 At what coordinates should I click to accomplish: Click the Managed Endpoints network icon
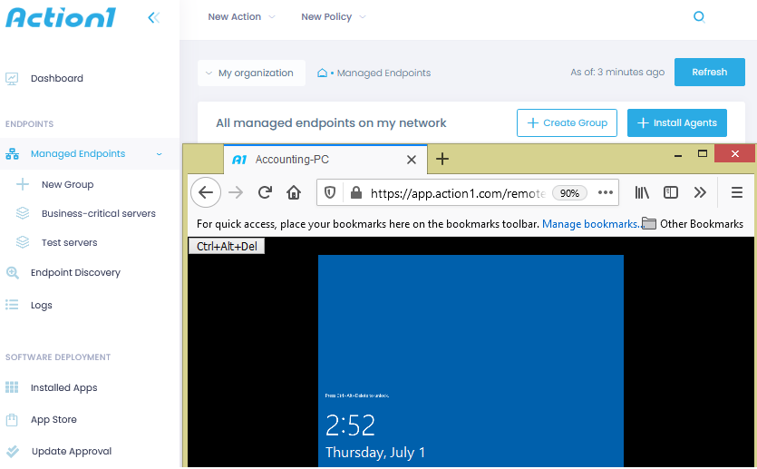pyautogui.click(x=12, y=154)
